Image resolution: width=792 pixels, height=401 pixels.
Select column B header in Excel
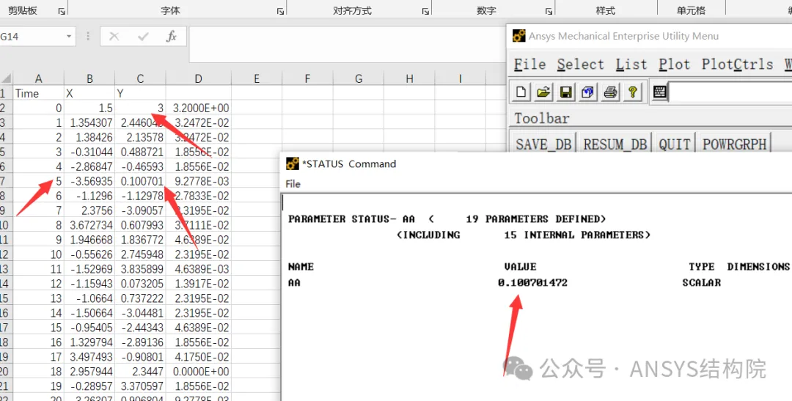89,78
